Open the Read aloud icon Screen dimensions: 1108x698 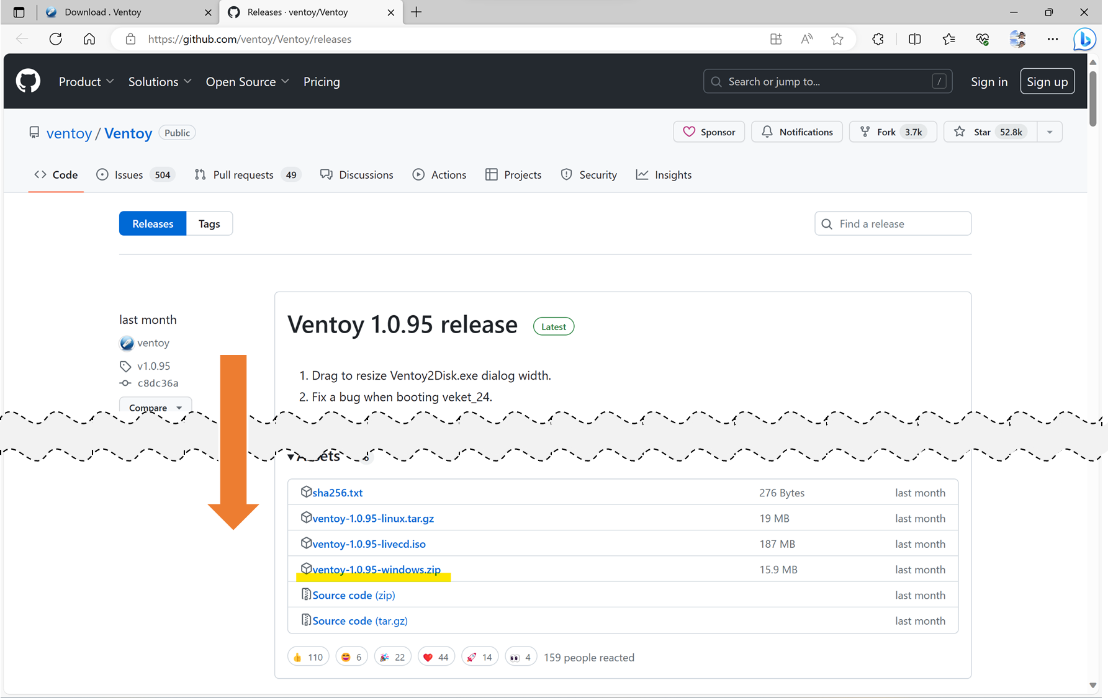point(806,39)
